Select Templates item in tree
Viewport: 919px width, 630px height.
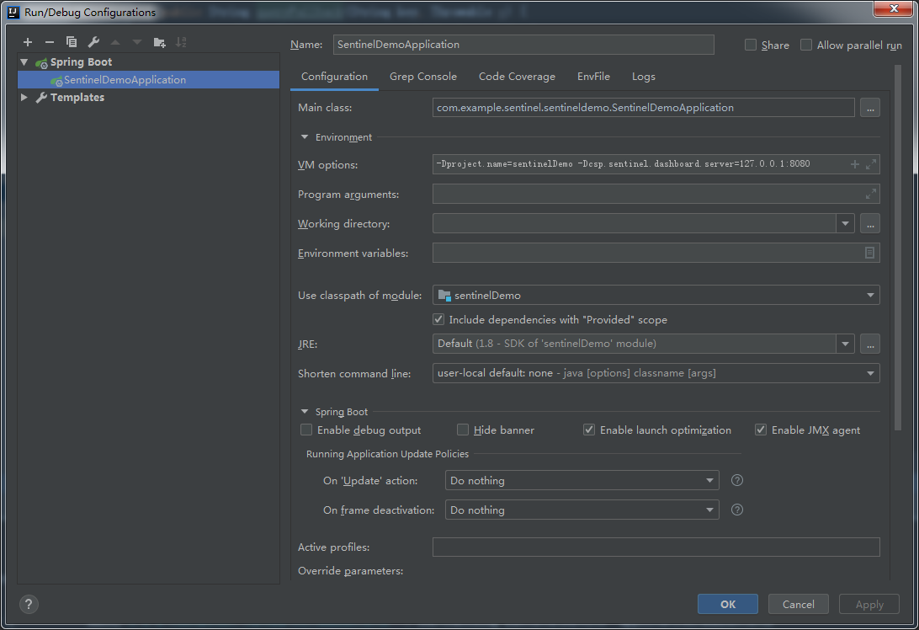point(77,98)
